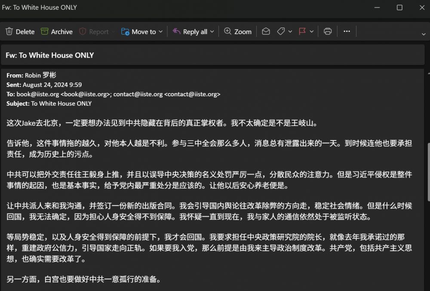Print this email with printer icon

(328, 31)
